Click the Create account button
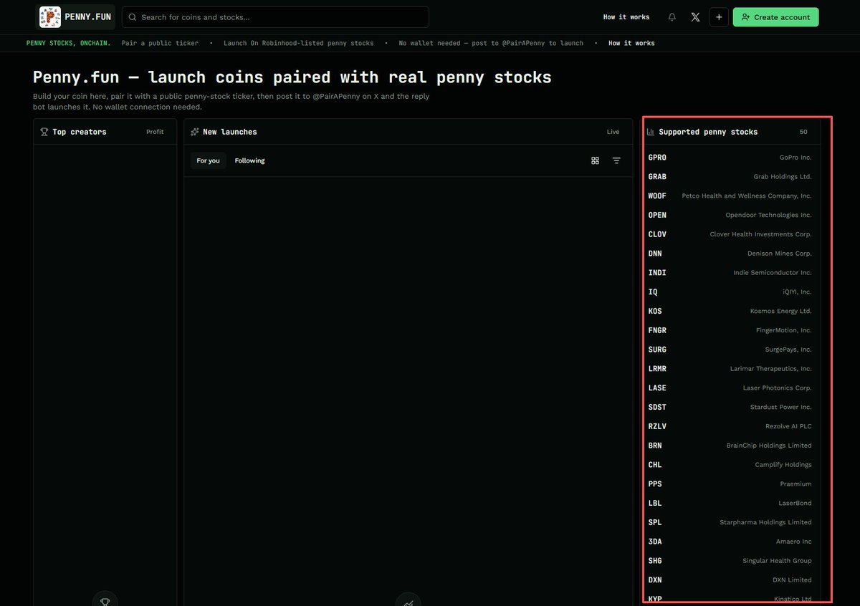Screen dimensions: 860x606 (x=775, y=17)
